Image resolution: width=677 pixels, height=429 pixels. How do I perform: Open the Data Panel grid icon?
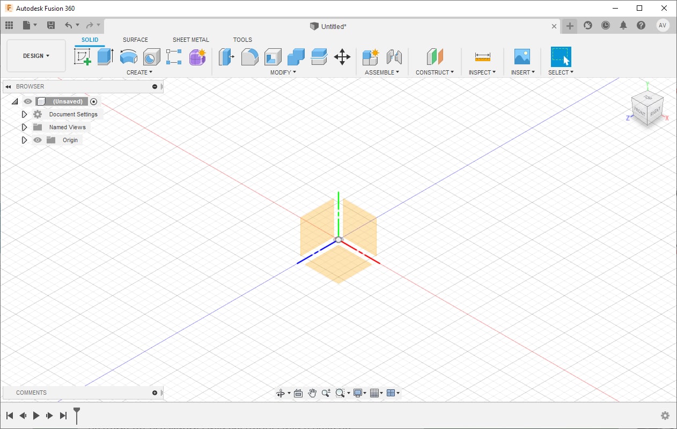pos(9,25)
